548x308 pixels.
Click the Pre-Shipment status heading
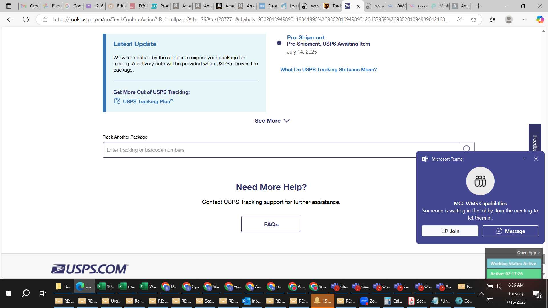click(x=305, y=37)
